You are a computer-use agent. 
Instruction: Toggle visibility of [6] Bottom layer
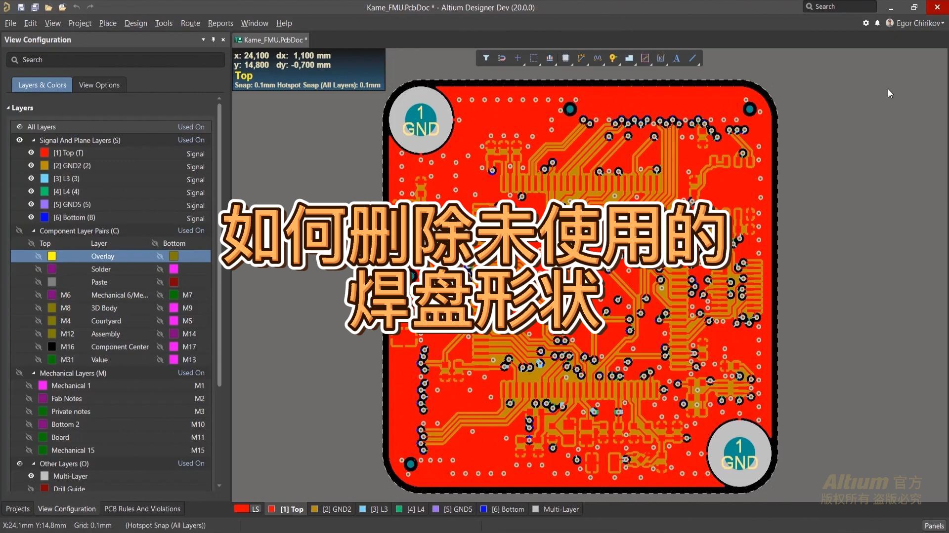[x=31, y=217]
